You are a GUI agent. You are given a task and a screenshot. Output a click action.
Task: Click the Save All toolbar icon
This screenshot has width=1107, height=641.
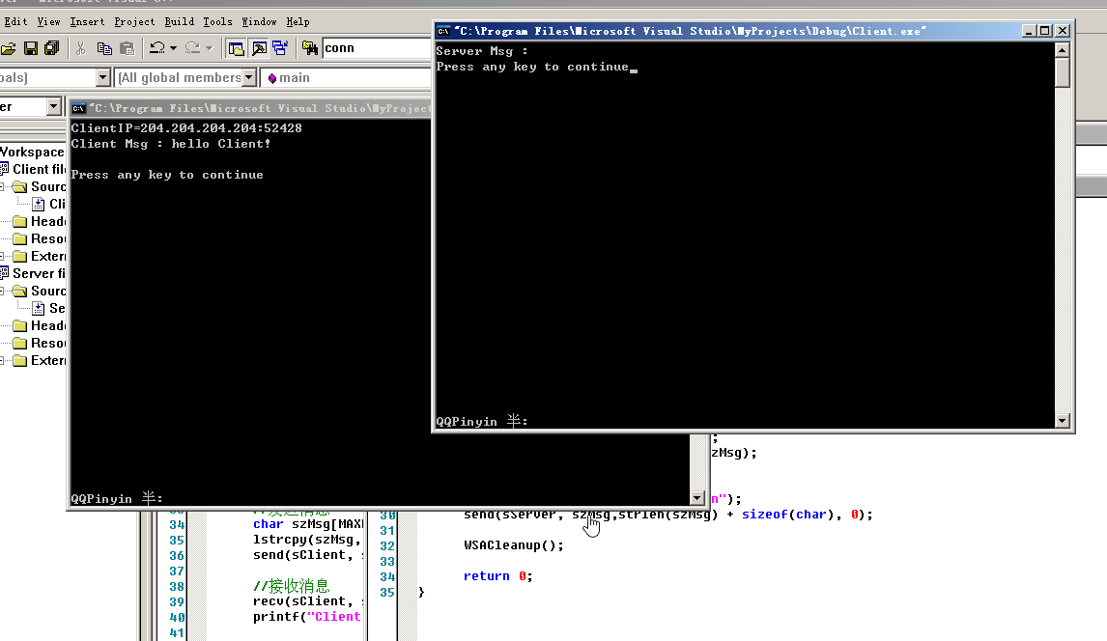[52, 48]
